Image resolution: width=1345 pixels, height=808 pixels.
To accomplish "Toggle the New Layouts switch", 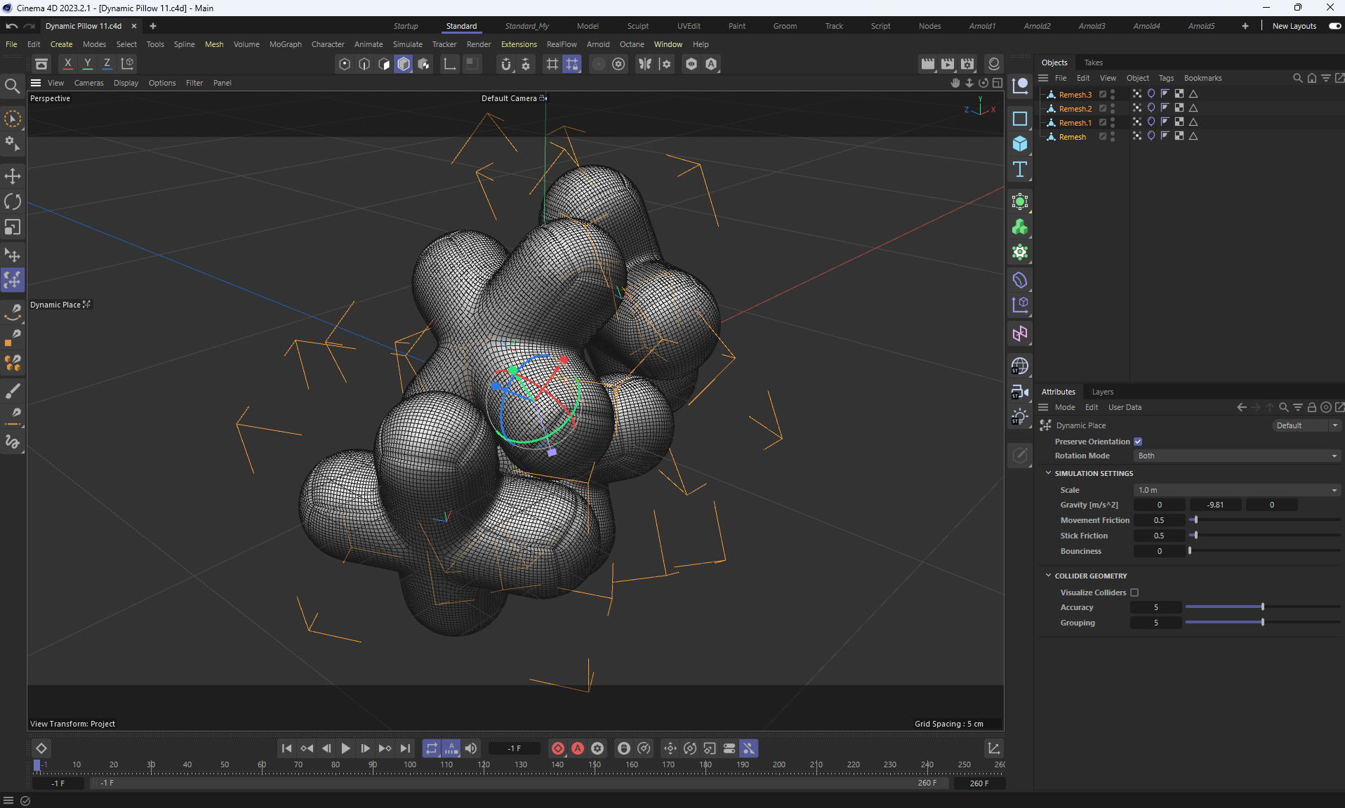I will point(1334,26).
